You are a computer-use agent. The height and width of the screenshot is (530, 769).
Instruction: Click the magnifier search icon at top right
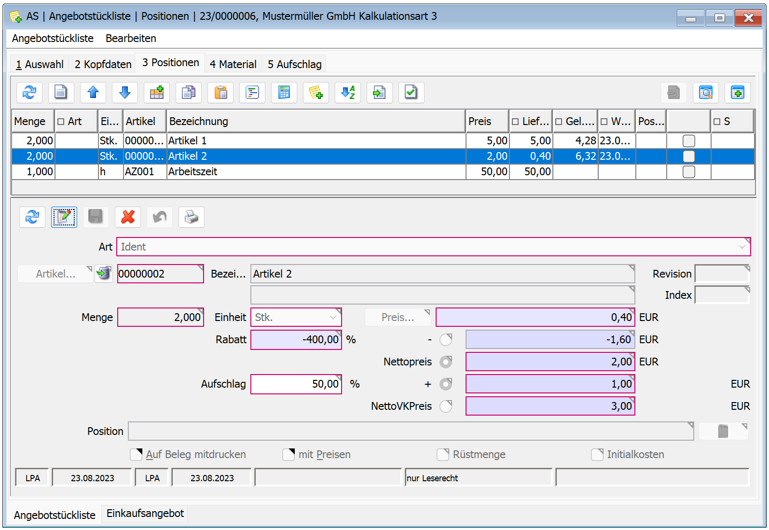coord(706,92)
